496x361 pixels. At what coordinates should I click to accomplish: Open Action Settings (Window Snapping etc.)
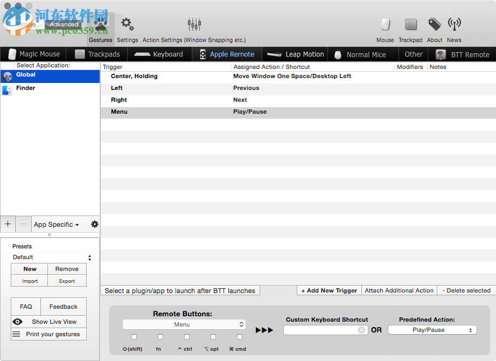tap(194, 24)
